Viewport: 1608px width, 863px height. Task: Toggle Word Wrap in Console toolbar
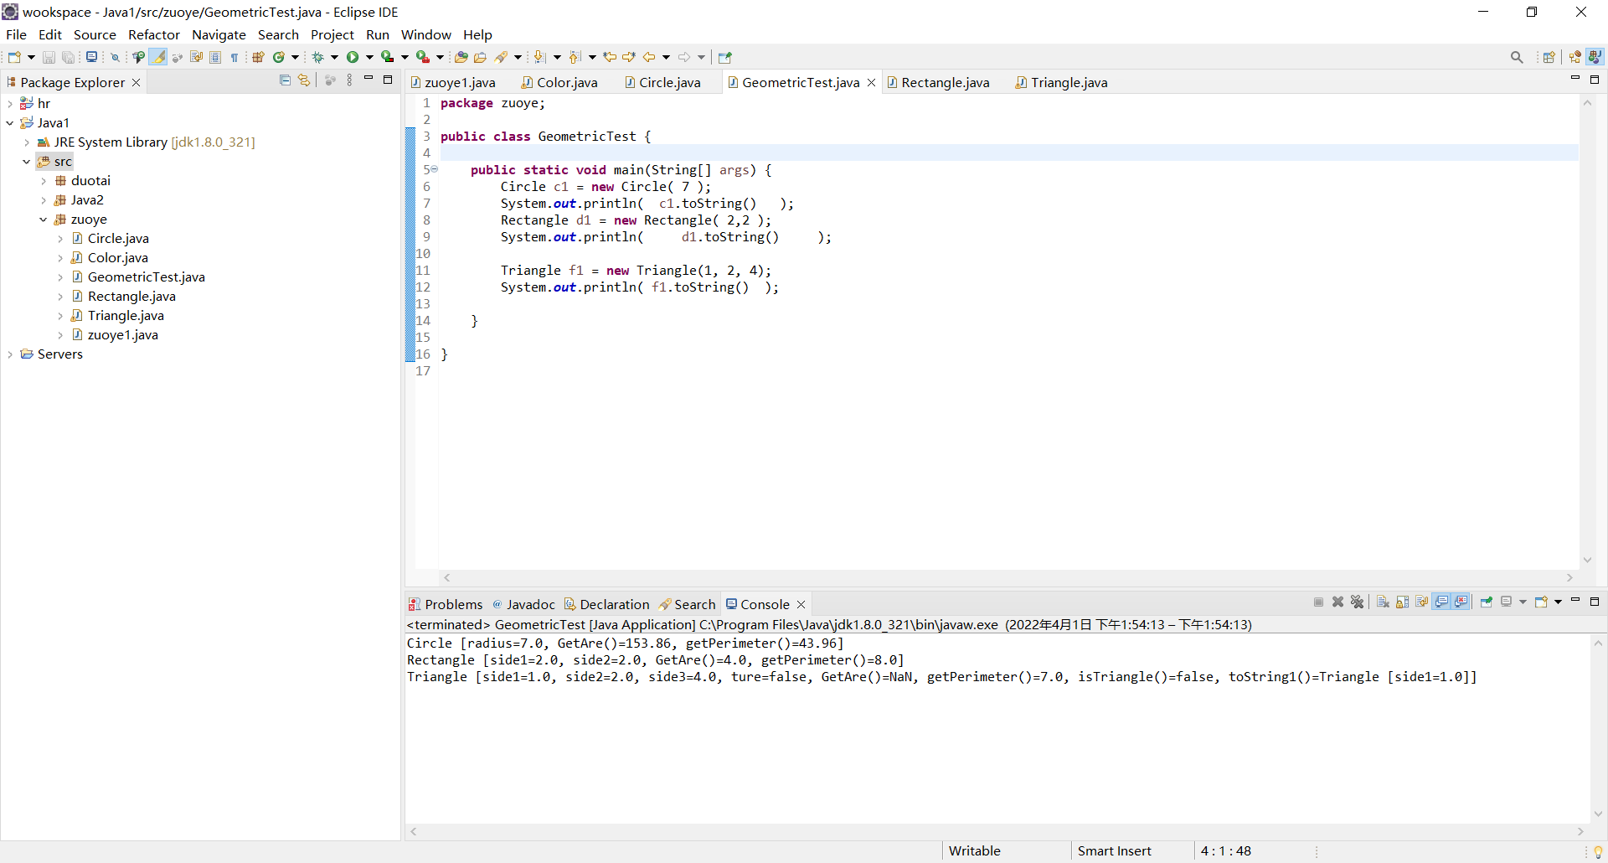click(x=1422, y=602)
